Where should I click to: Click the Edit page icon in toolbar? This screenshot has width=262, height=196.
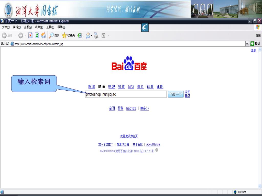point(103,35)
